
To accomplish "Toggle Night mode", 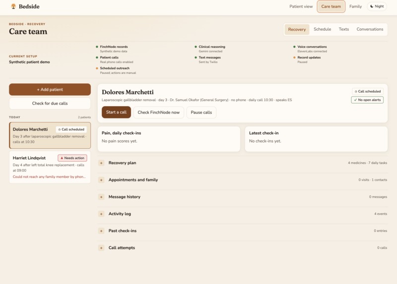I will tap(377, 6).
